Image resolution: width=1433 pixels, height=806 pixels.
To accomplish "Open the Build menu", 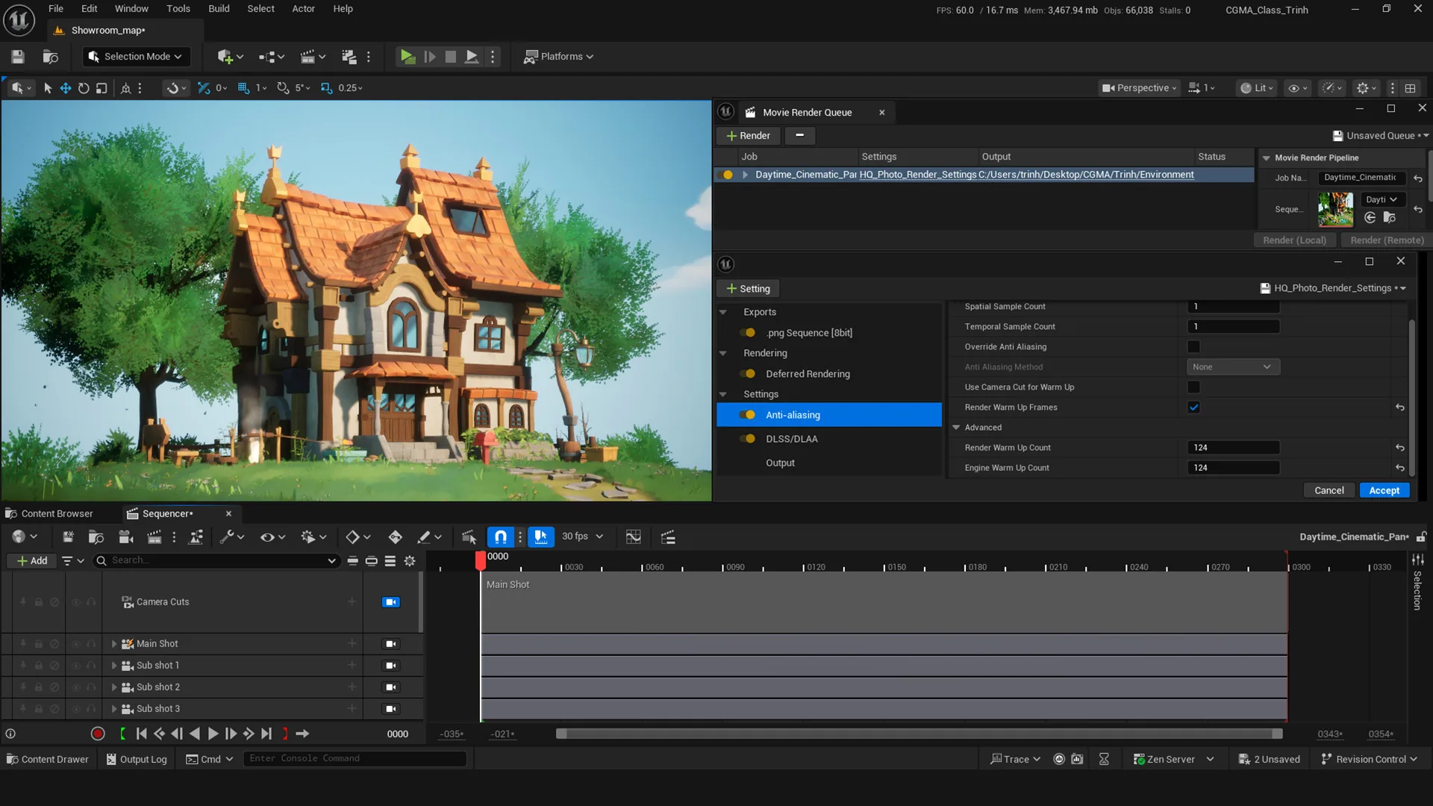I will pos(219,9).
